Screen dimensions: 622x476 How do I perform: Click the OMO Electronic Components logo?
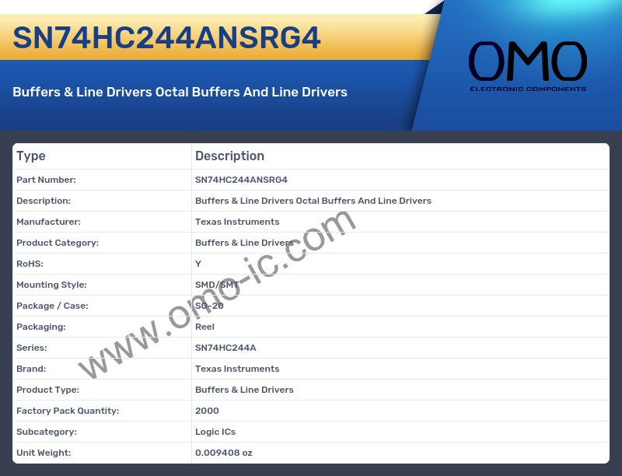[x=527, y=67]
